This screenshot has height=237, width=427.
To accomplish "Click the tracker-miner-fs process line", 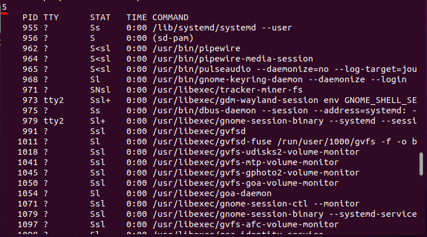I will pos(227,90).
